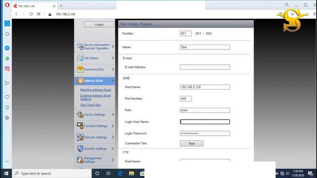Open sidebar three-dot setup menu
This screenshot has width=317, height=178.
click(x=7, y=161)
